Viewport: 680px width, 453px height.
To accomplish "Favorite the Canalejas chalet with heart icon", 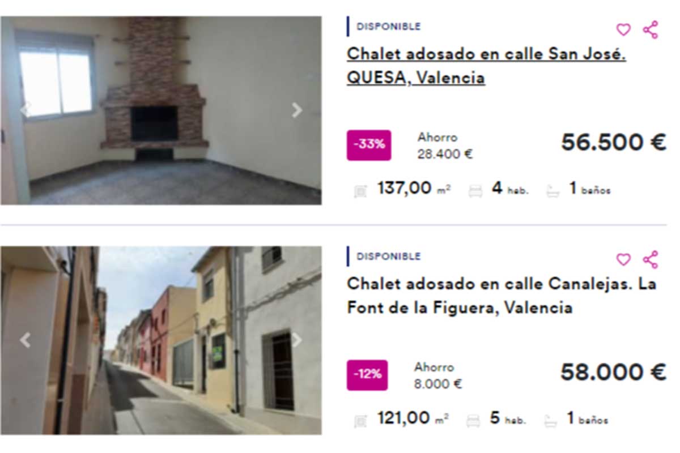I will point(623,259).
